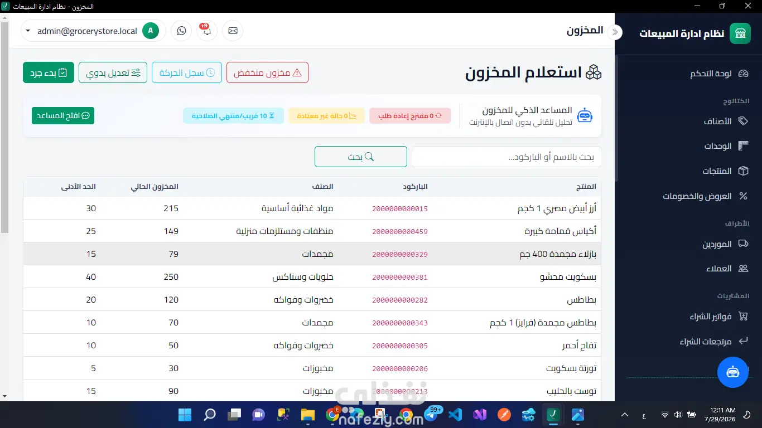Click the المخزون الحالي column header
Image resolution: width=762 pixels, height=428 pixels.
pyautogui.click(x=155, y=186)
